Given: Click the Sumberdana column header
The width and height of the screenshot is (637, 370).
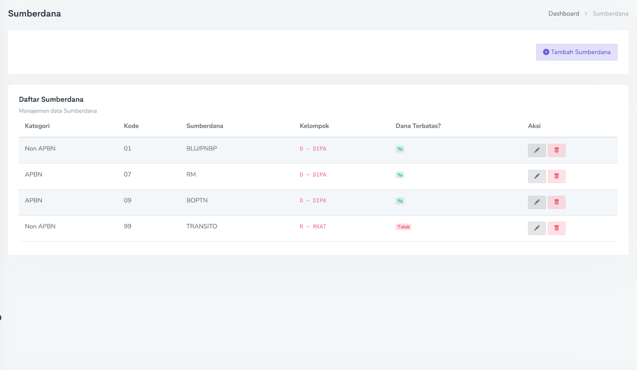Looking at the screenshot, I should pos(205,126).
